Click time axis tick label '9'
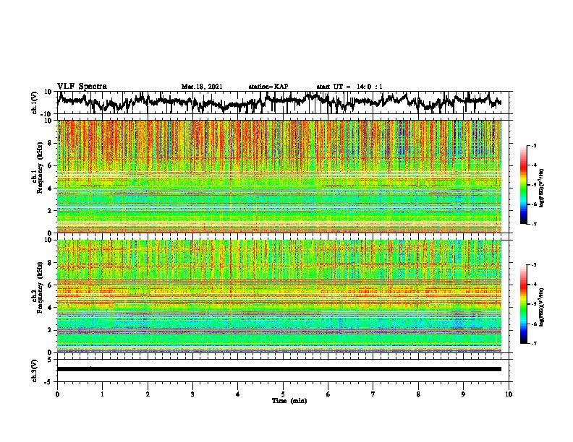Viewport: 573px width, 442px height. tap(463, 394)
